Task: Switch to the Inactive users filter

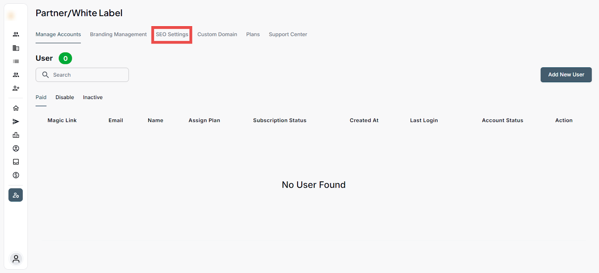Action: click(92, 97)
